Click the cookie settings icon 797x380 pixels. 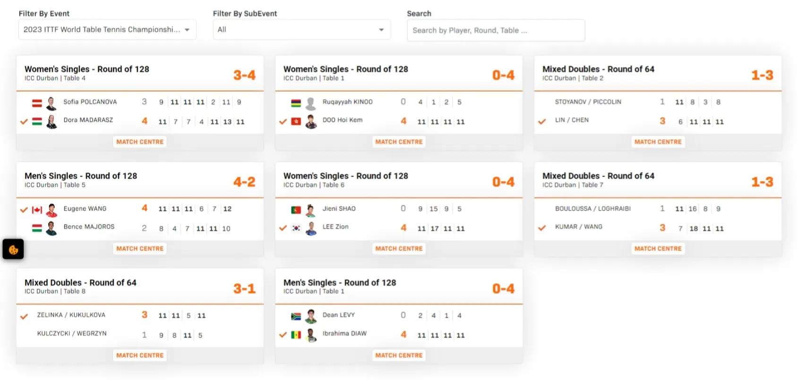pyautogui.click(x=13, y=249)
